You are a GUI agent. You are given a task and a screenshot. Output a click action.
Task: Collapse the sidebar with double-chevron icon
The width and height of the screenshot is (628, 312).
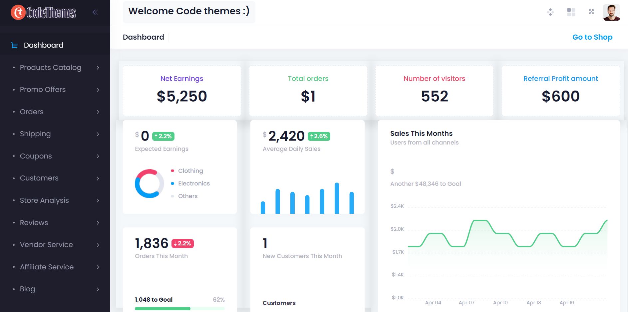point(95,12)
